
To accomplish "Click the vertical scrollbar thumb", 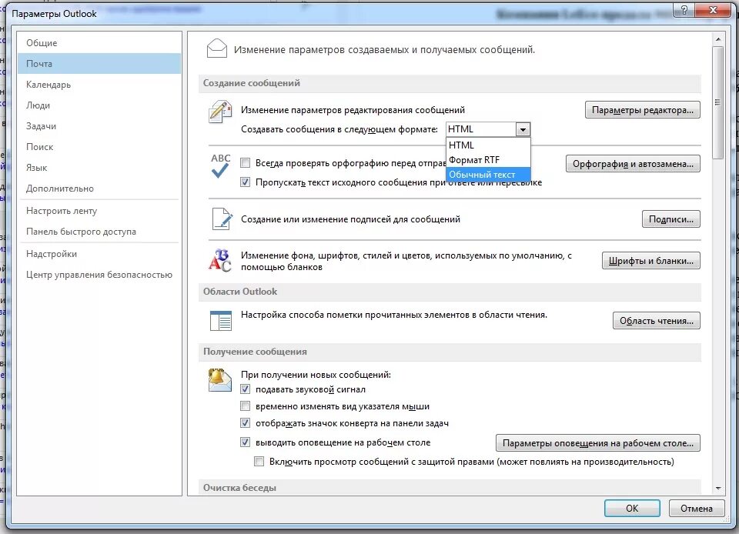I will click(x=717, y=102).
